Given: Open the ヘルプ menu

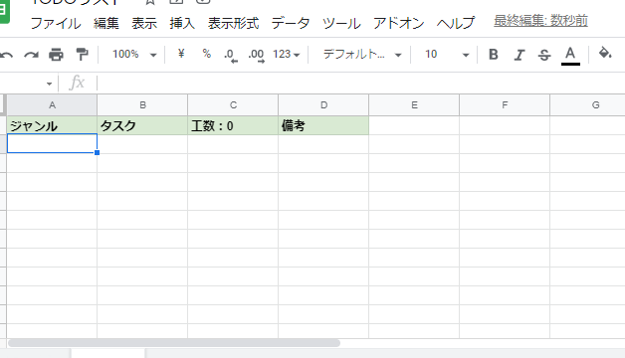Looking at the screenshot, I should coord(456,23).
